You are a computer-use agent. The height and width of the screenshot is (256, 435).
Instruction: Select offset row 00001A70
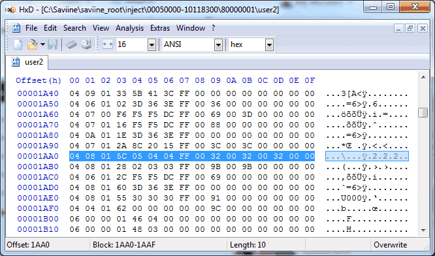point(38,125)
